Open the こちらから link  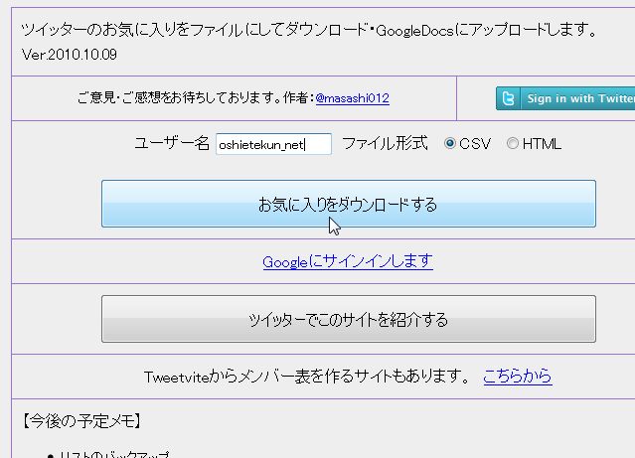(x=518, y=377)
